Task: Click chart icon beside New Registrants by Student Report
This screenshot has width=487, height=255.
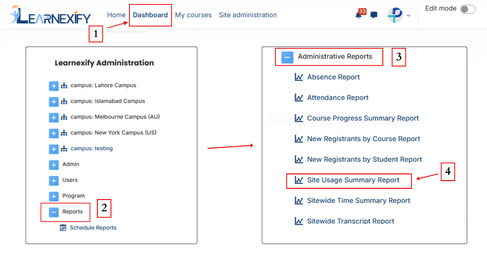Action: (x=299, y=159)
